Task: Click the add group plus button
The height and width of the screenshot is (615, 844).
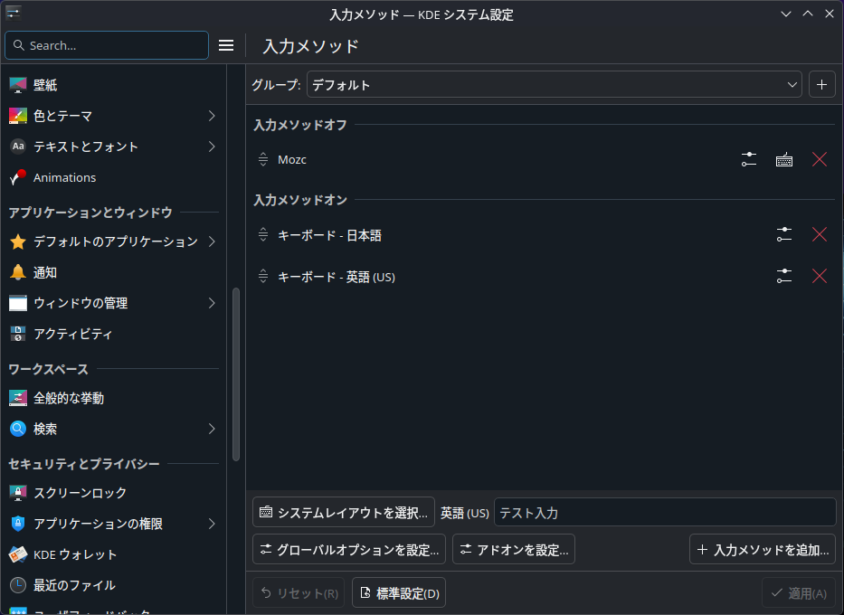Action: pyautogui.click(x=821, y=85)
